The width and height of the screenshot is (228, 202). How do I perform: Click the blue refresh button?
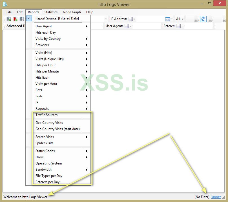click(x=203, y=19)
